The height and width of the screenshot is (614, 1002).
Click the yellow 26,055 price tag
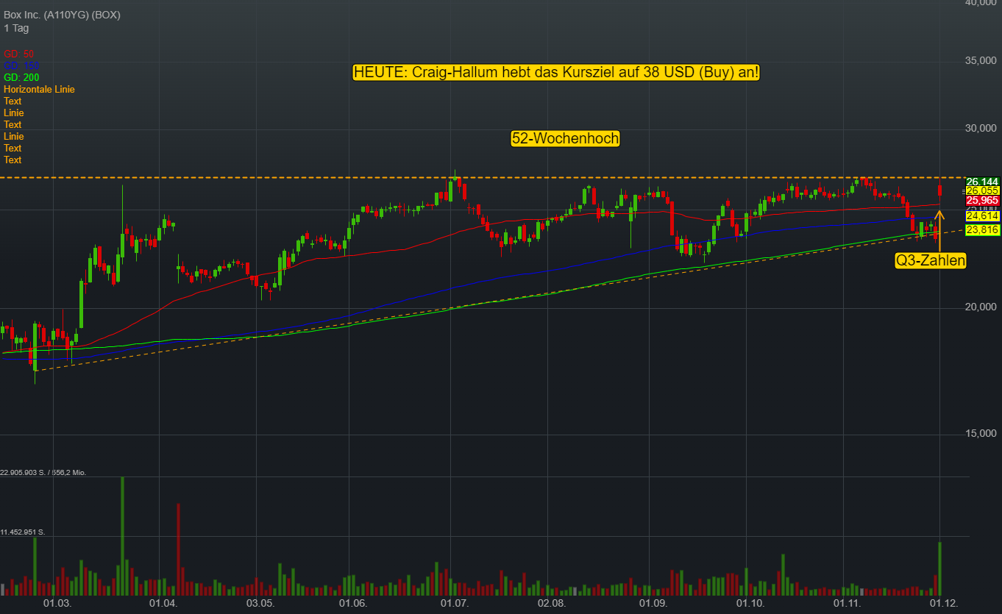pyautogui.click(x=982, y=190)
